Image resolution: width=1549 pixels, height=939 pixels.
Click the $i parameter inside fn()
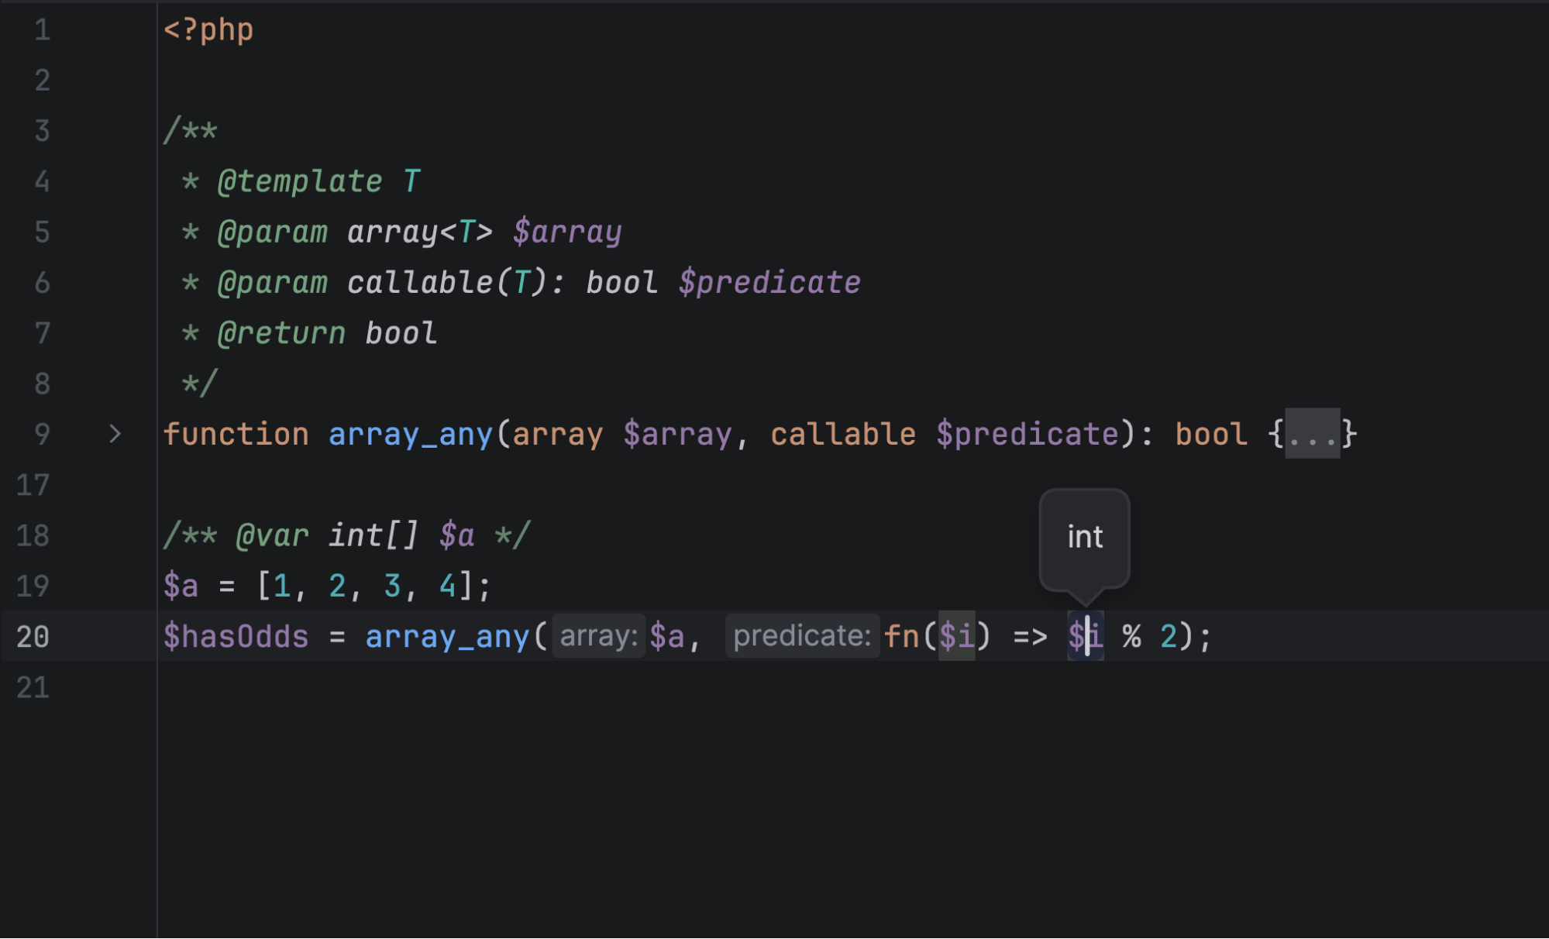956,637
